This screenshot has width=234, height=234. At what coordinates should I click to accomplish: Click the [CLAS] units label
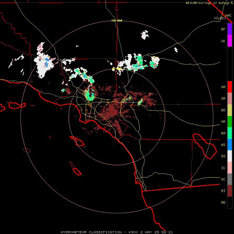(x=220, y=18)
